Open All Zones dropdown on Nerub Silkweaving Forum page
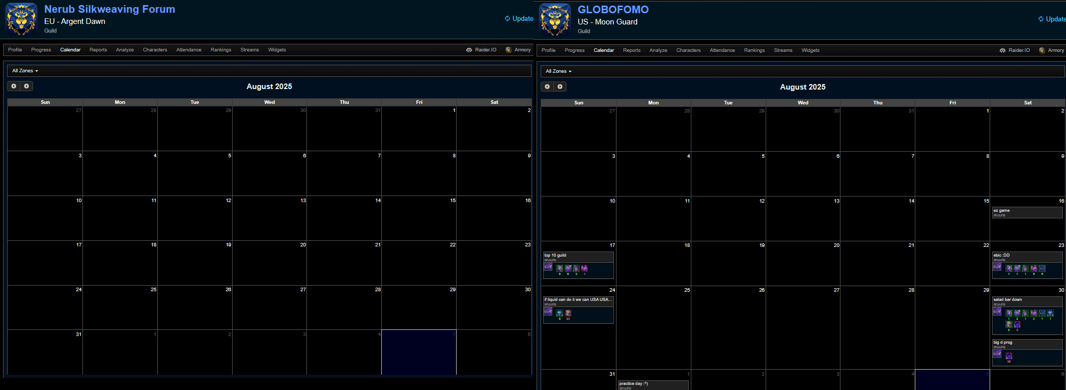The width and height of the screenshot is (1066, 390). point(25,71)
